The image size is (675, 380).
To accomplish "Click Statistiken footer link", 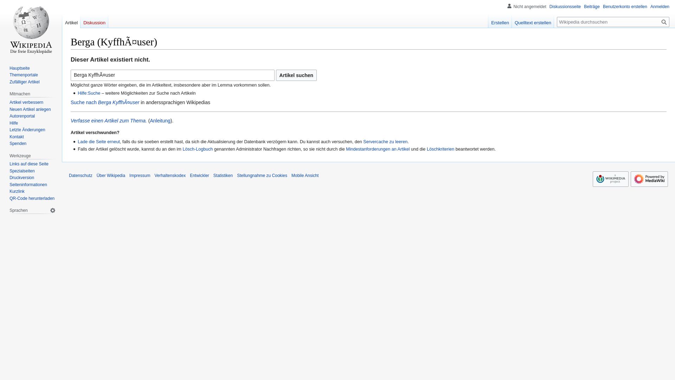I will click(223, 175).
